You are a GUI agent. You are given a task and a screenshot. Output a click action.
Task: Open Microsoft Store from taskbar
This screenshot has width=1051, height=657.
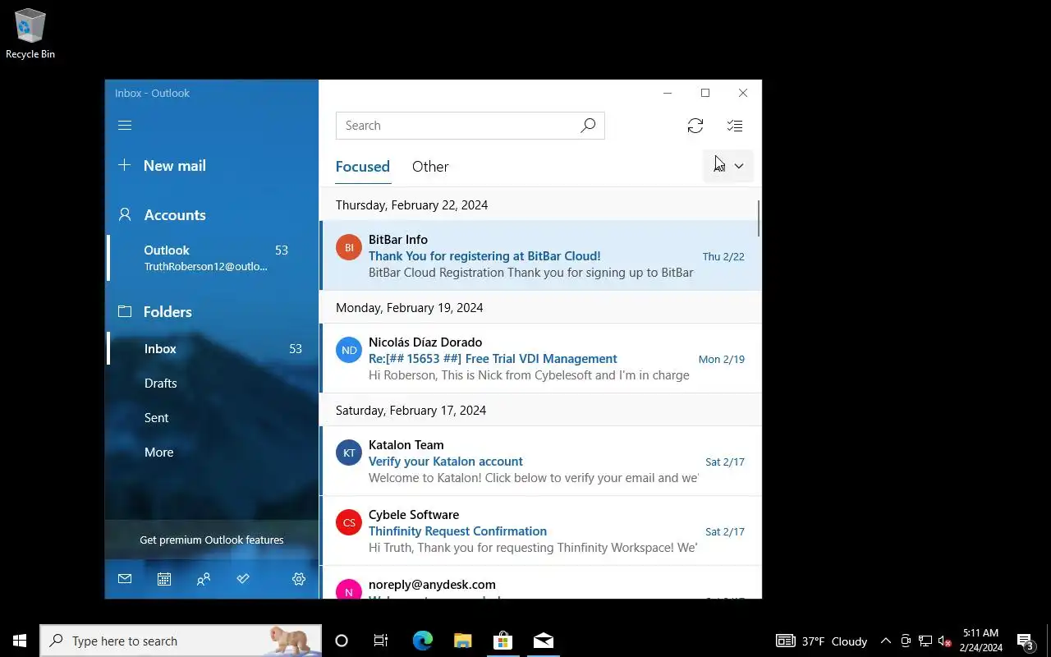(x=503, y=641)
